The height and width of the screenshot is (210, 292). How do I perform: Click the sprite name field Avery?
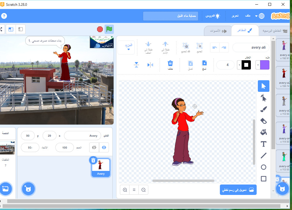point(83,136)
